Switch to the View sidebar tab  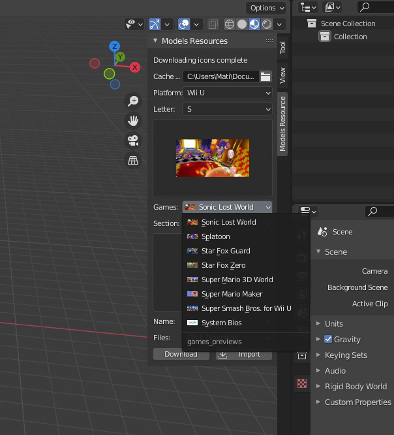click(x=282, y=75)
